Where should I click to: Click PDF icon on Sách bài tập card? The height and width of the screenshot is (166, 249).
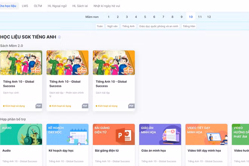(132, 106)
